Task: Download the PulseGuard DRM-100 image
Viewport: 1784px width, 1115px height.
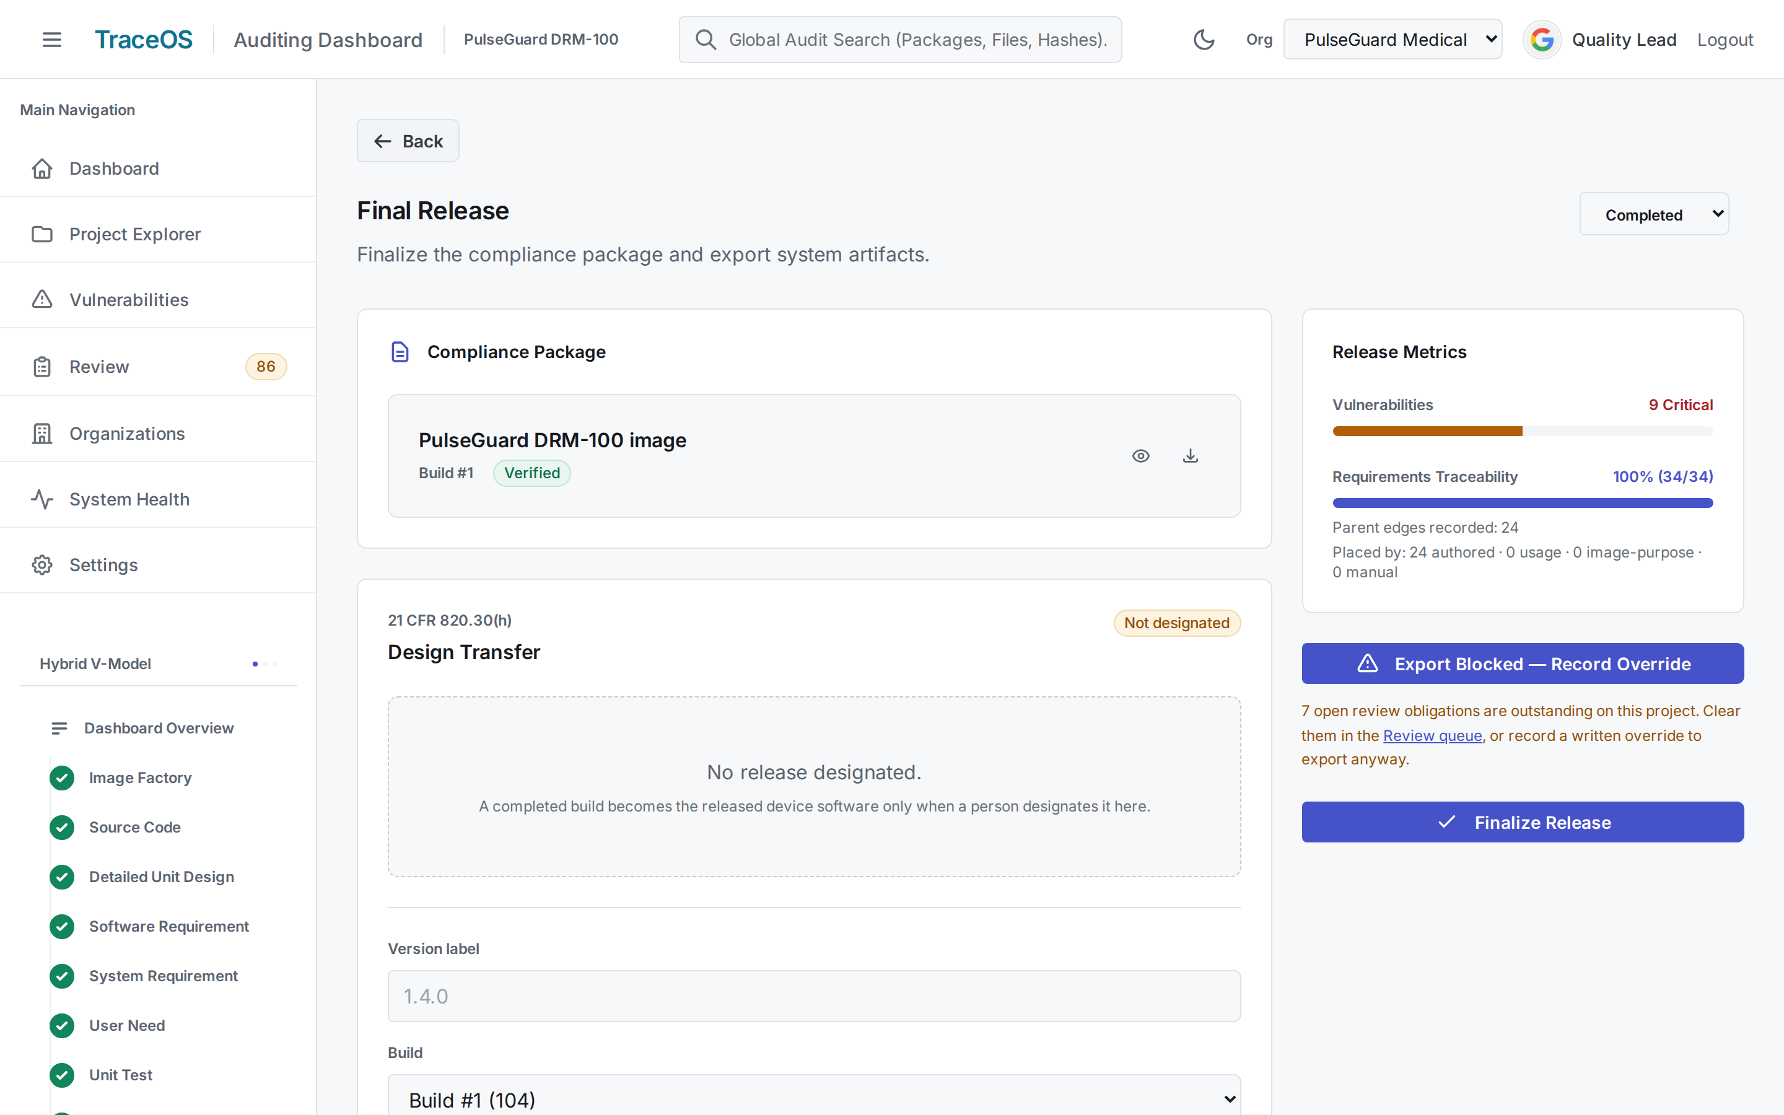Action: [x=1191, y=456]
